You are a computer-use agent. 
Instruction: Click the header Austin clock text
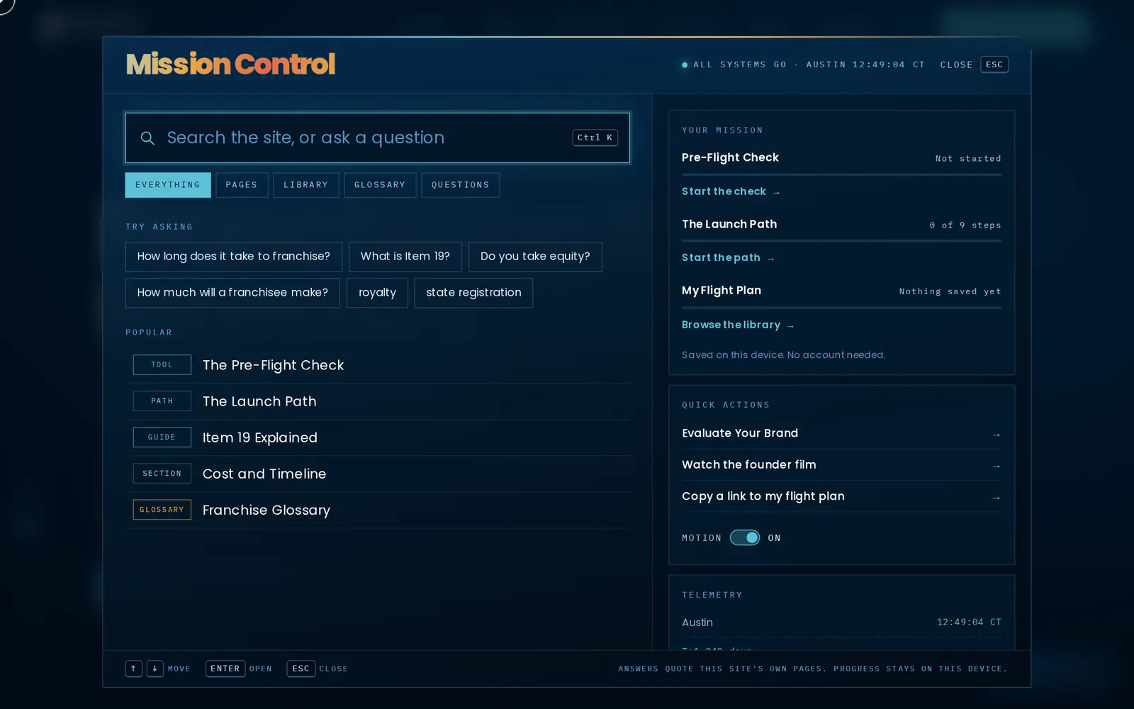[x=865, y=65]
